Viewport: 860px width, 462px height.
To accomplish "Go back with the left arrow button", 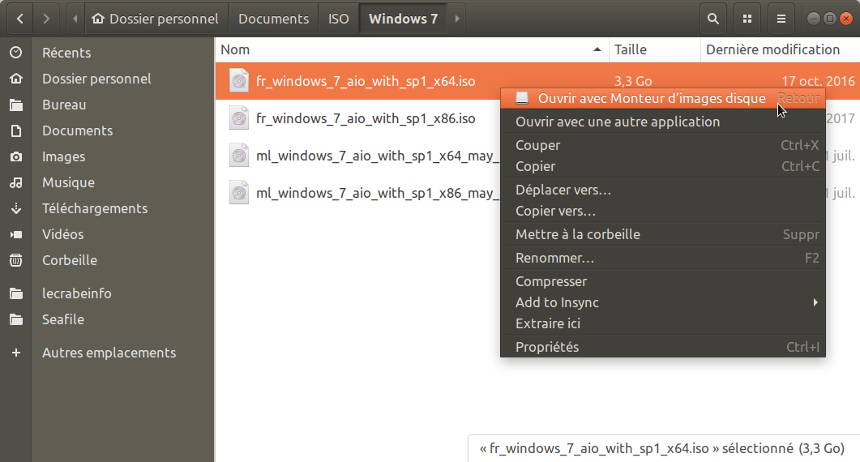I will click(20, 19).
